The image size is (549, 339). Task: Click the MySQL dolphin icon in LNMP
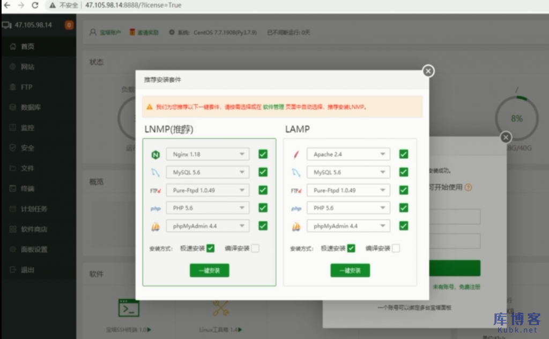point(155,172)
